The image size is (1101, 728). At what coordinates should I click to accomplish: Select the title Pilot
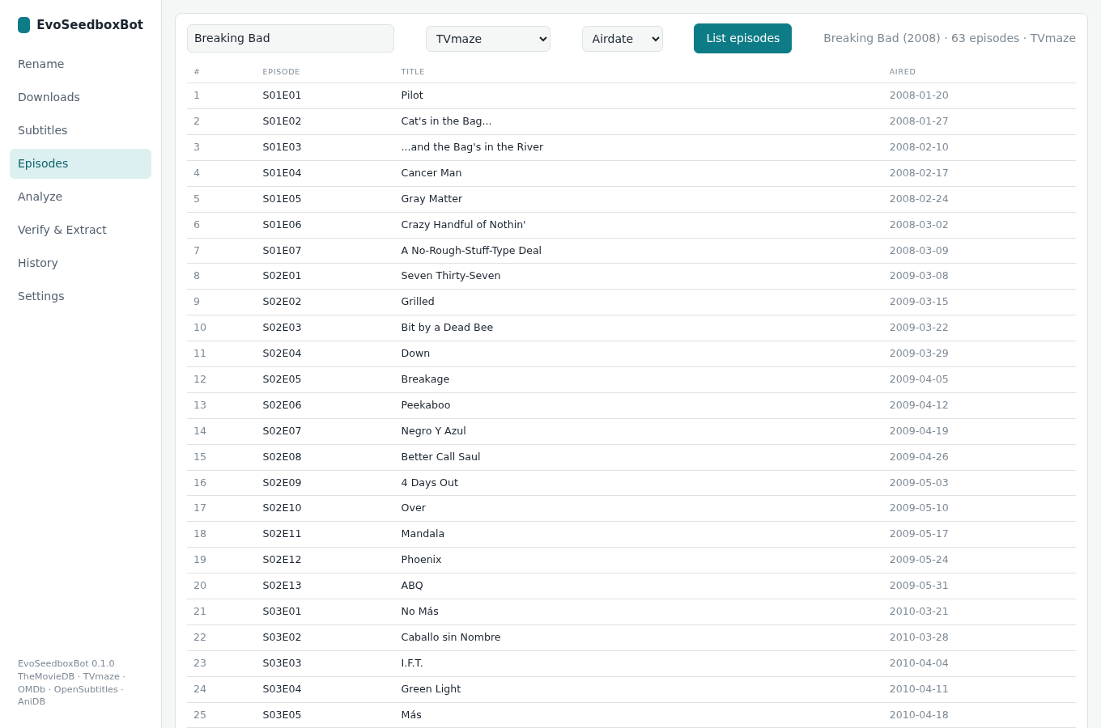tap(412, 95)
